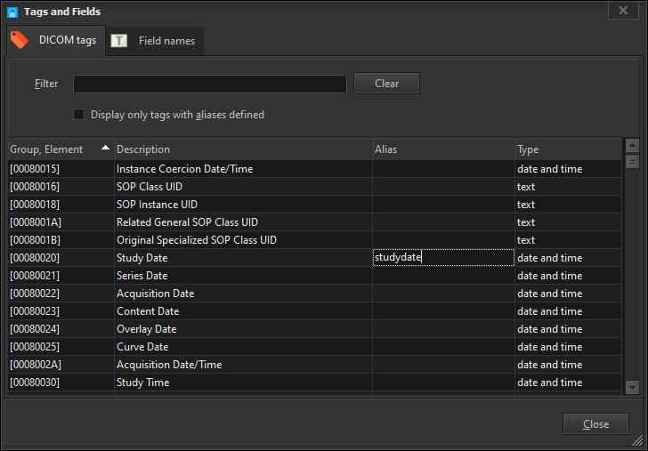
Task: Click the app icon in title bar
Action: (x=12, y=12)
